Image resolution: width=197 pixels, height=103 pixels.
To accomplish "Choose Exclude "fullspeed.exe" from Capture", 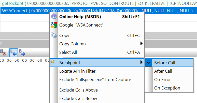I will click(x=95, y=80).
